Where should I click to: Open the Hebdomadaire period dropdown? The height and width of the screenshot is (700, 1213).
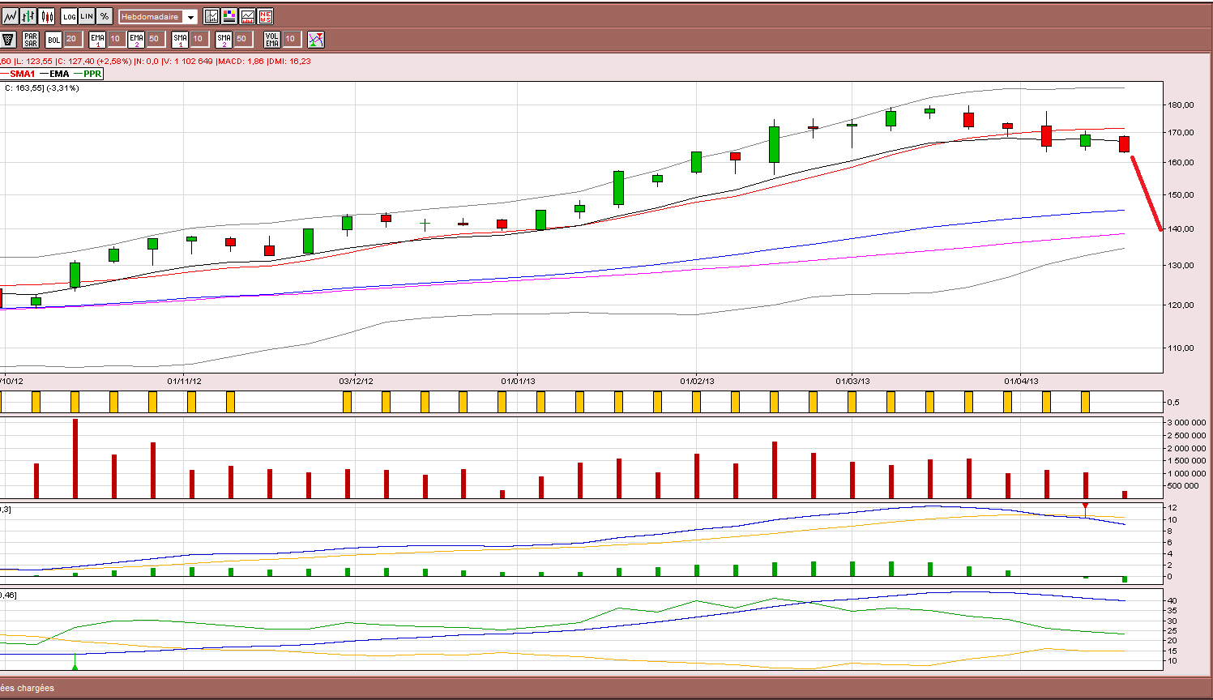(158, 16)
